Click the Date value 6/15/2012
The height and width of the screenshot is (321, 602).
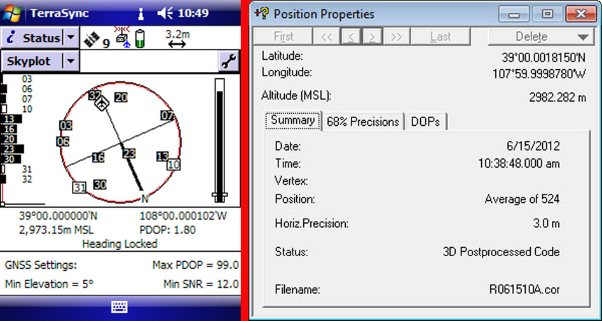(533, 146)
